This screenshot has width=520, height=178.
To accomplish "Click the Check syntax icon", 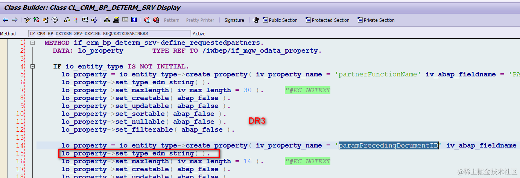I will (67, 20).
